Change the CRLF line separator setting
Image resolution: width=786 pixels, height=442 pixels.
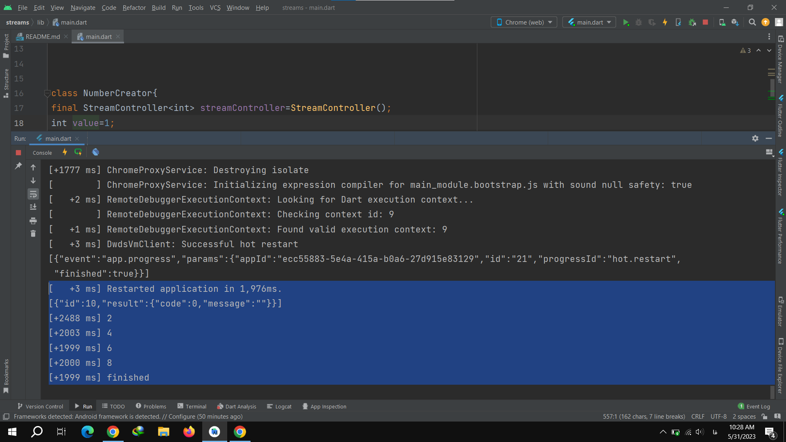698,417
